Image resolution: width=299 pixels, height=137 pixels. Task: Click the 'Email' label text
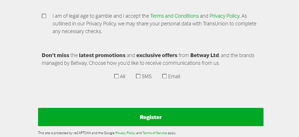click(x=174, y=77)
